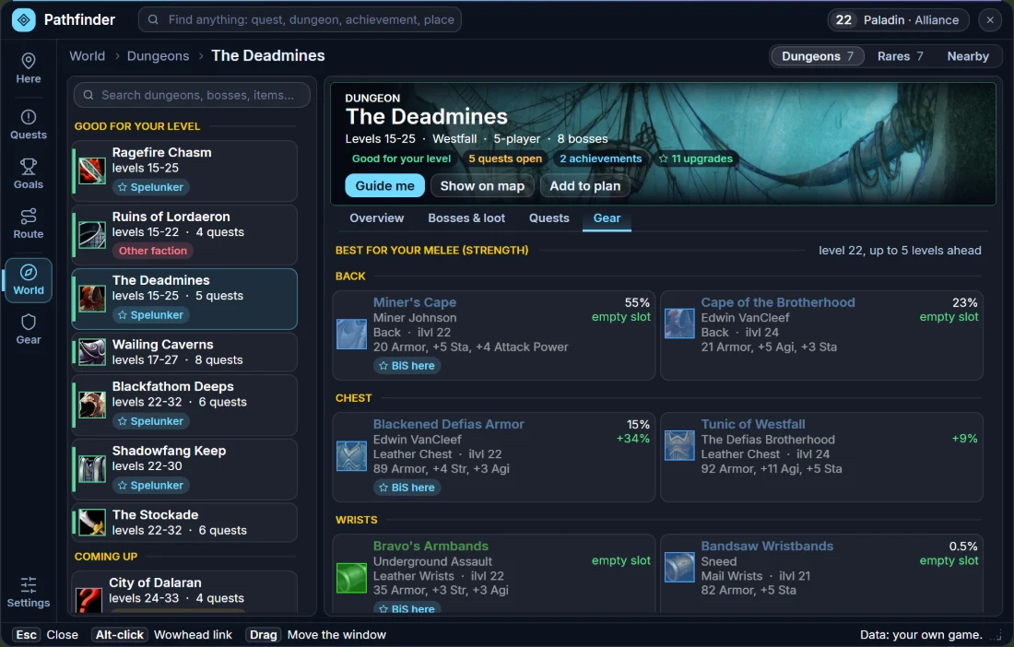Click the 22 Paladin · Alliance character pill
Viewport: 1014px width, 647px height.
tap(898, 20)
